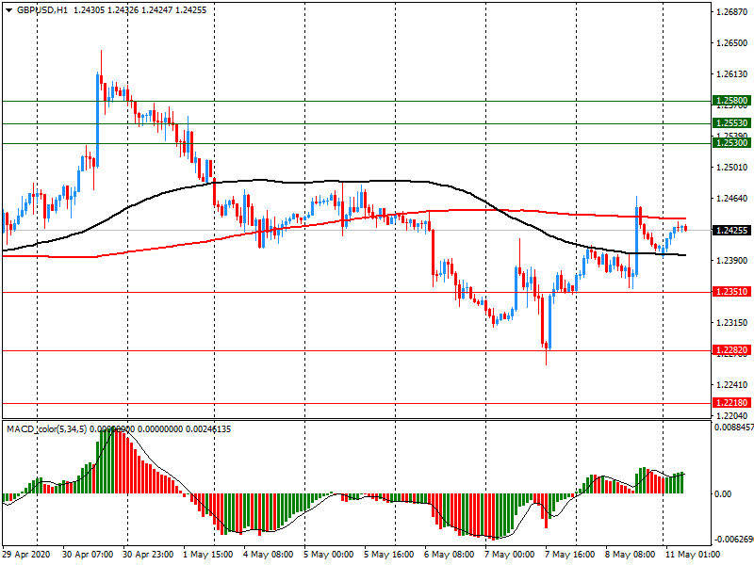Click the 30 Apr 07:00 time axis label
The height and width of the screenshot is (565, 754).
click(x=88, y=555)
